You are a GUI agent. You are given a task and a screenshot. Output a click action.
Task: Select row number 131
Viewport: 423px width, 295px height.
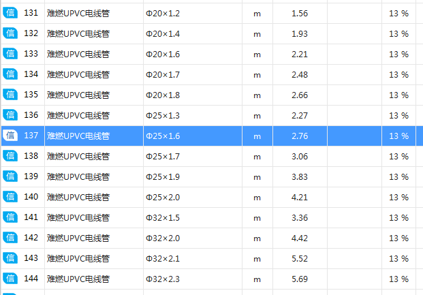coord(31,13)
